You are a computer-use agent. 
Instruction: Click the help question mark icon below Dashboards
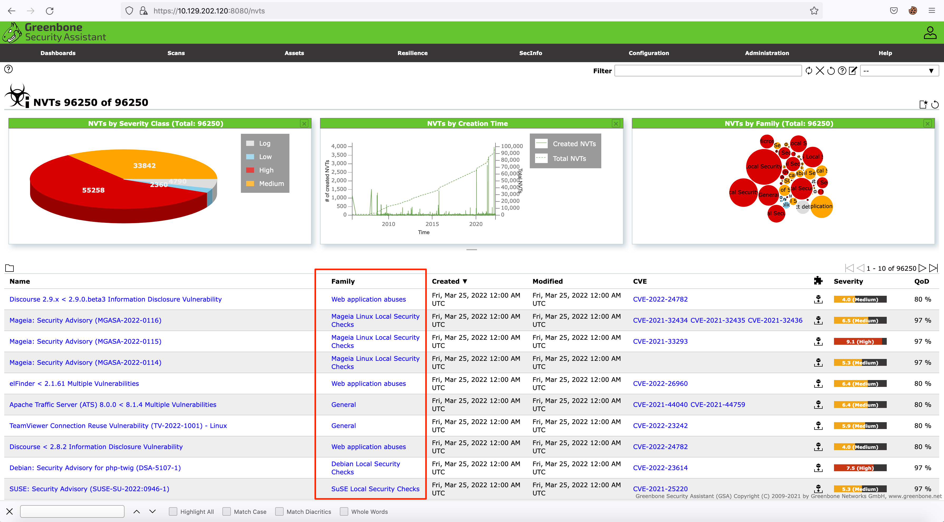pyautogui.click(x=8, y=69)
